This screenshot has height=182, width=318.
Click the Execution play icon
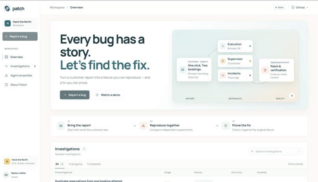(223, 46)
